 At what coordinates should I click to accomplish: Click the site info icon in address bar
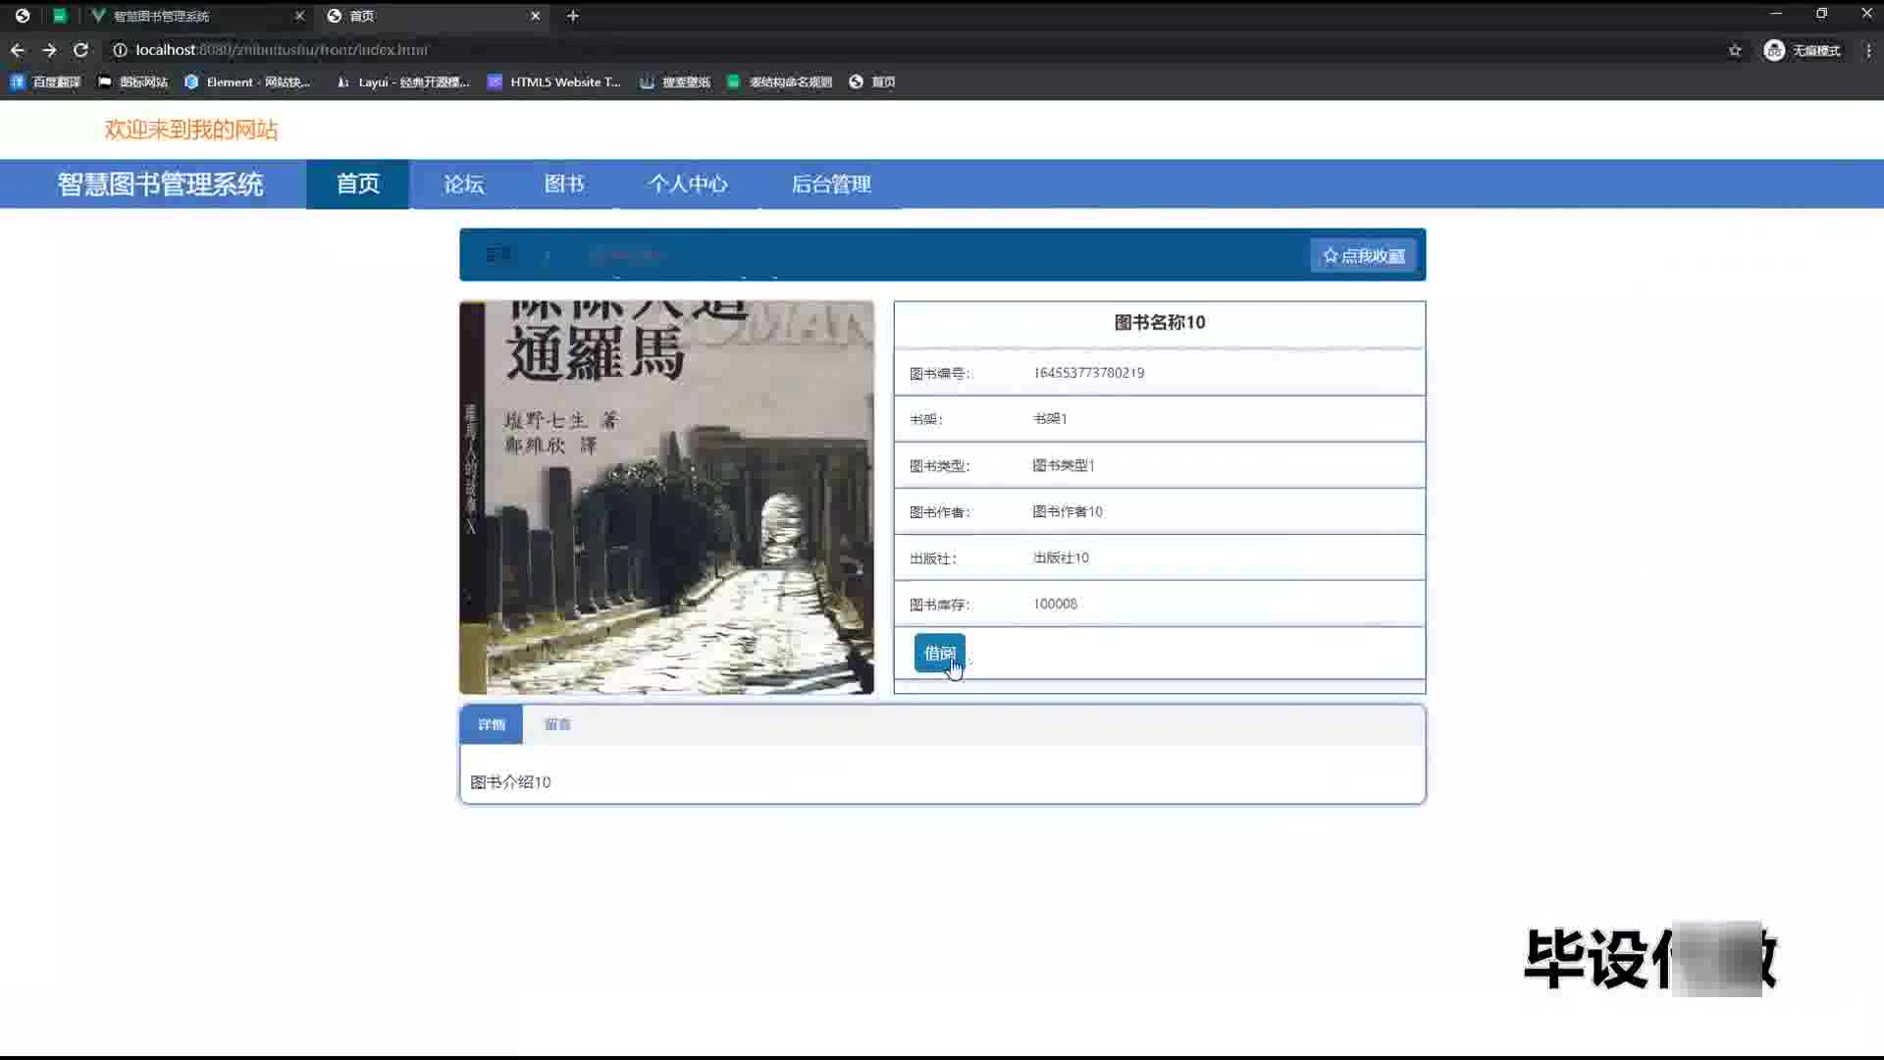point(120,50)
